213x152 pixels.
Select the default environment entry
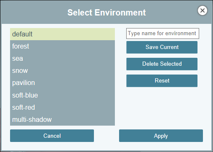(62, 34)
